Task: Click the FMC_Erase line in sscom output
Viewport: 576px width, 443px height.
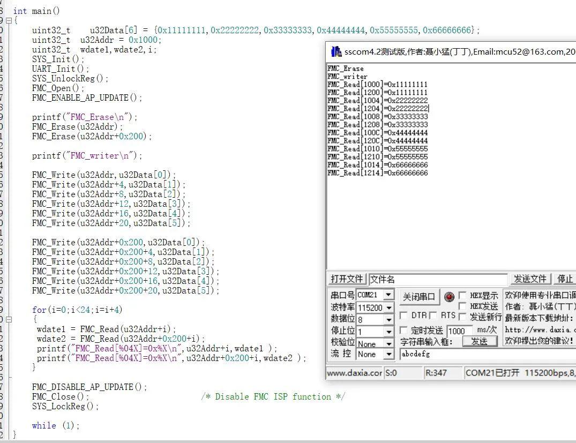Action: (346, 69)
